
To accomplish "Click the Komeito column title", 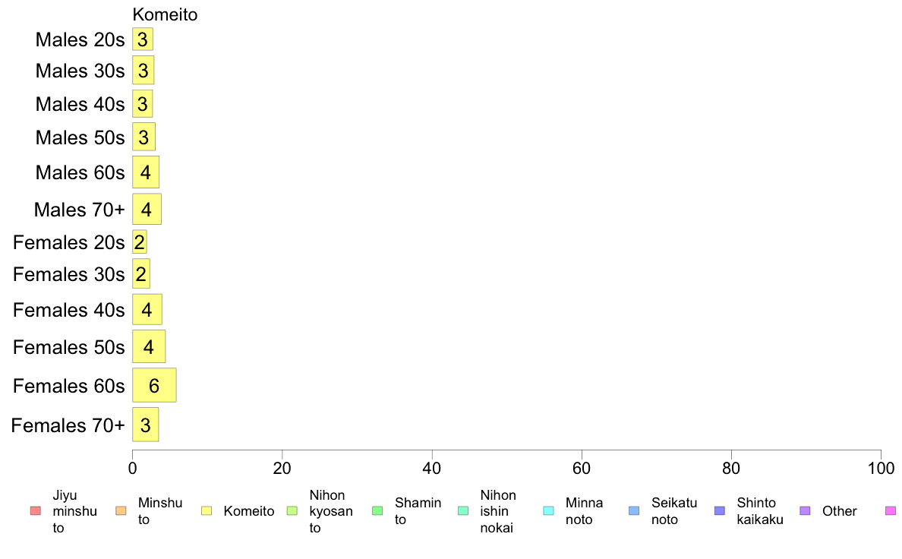I will (x=165, y=14).
